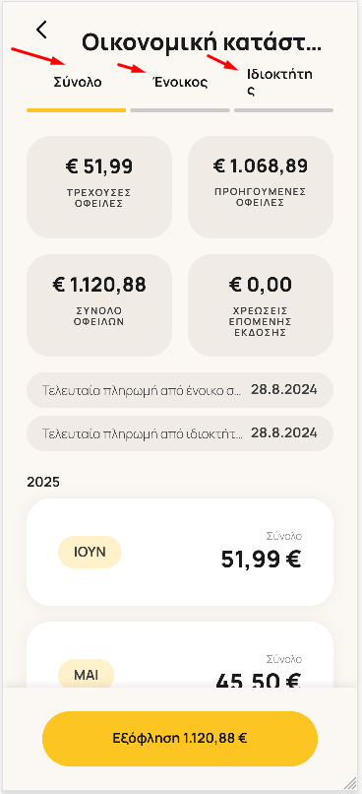Click the resize grip at window corner
Screen dimensions: 362x794
point(351,783)
